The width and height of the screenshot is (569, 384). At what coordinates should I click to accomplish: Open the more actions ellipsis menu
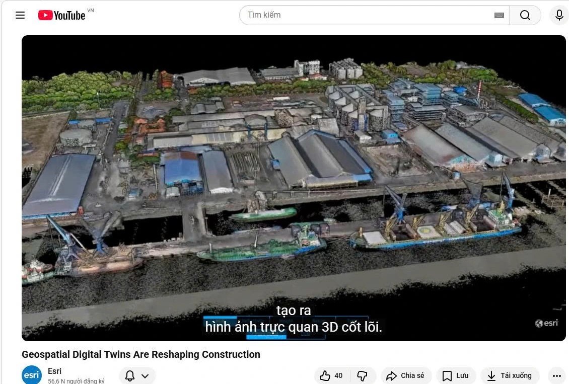point(556,375)
